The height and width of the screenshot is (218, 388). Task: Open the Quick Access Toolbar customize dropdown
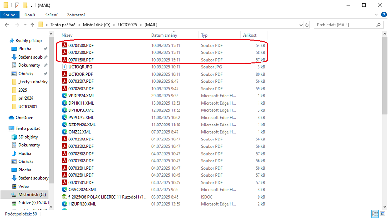pos(32,5)
